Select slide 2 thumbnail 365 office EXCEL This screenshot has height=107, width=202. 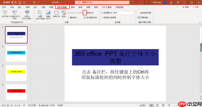click(x=16, y=54)
